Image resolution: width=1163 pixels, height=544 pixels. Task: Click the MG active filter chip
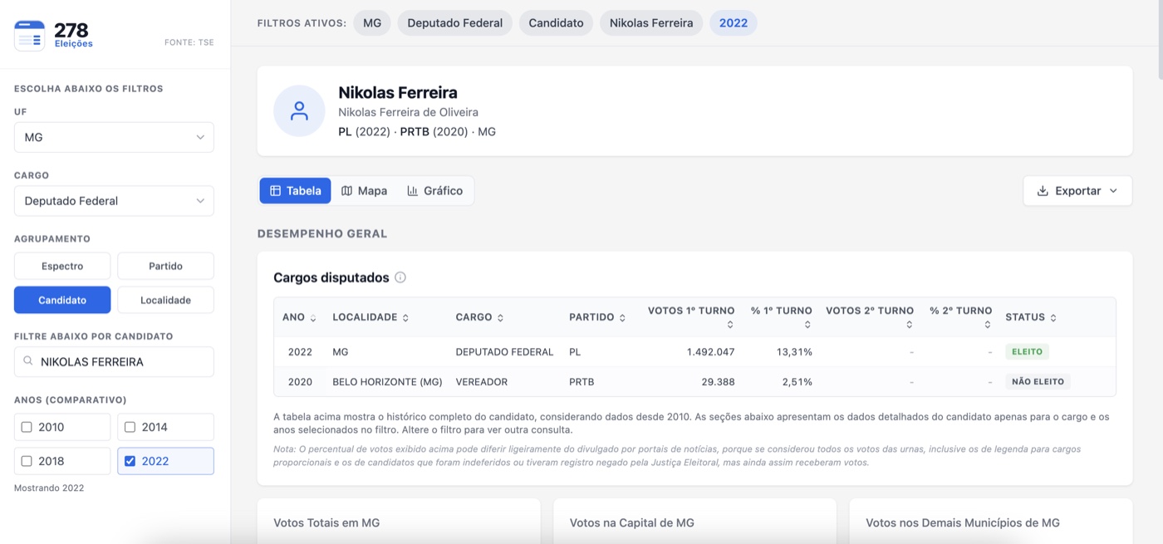pyautogui.click(x=372, y=22)
